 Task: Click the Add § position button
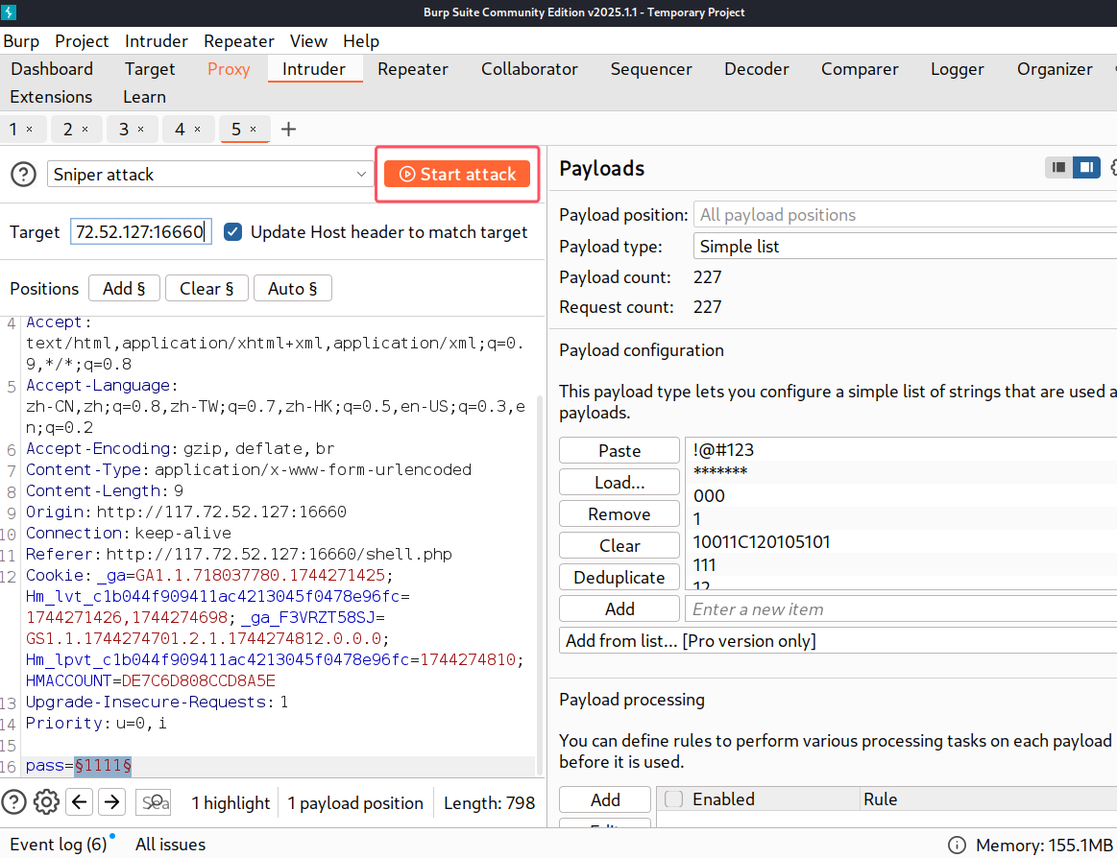point(124,288)
